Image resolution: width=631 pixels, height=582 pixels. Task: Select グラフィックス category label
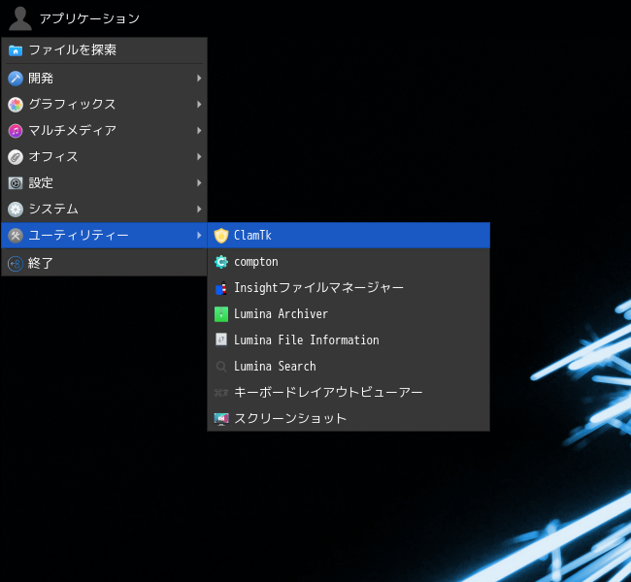(72, 105)
